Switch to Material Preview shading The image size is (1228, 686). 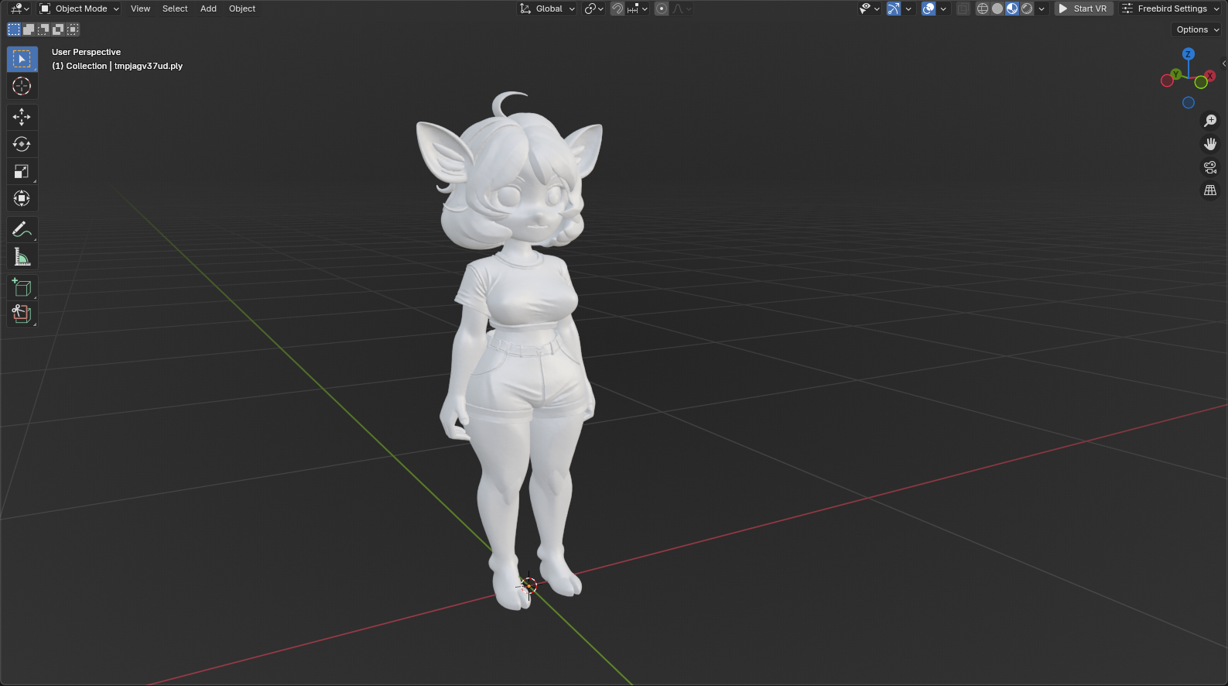click(x=1012, y=9)
